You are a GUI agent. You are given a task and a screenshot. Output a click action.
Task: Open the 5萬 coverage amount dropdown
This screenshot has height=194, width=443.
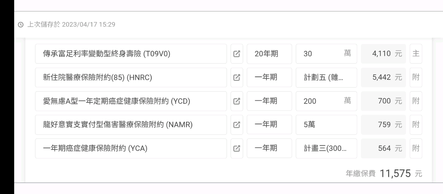[x=326, y=125]
